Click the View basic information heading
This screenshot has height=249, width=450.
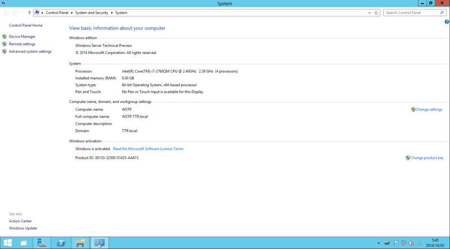coord(117,28)
